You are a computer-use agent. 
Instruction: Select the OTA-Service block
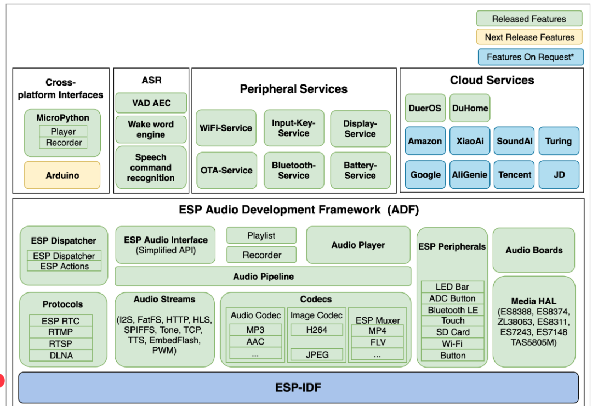pyautogui.click(x=226, y=171)
